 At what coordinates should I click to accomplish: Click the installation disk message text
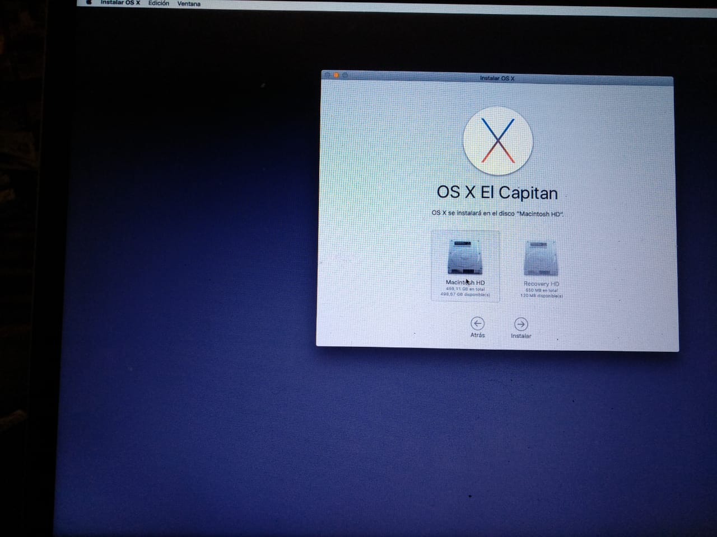pos(497,213)
